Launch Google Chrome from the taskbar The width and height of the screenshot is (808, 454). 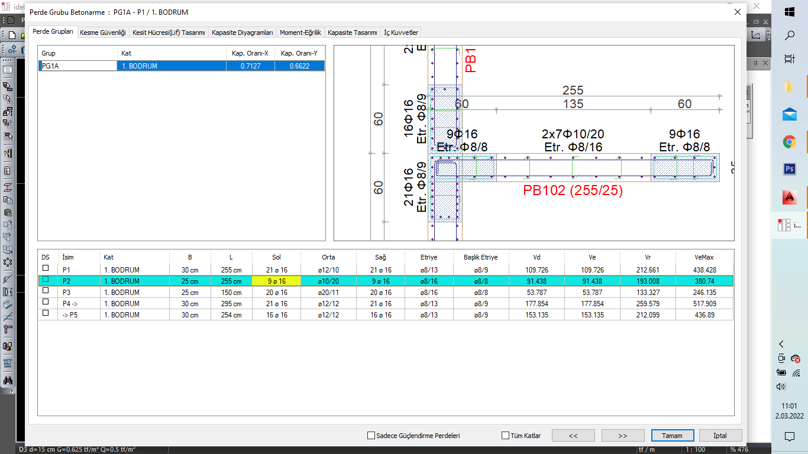coord(789,142)
